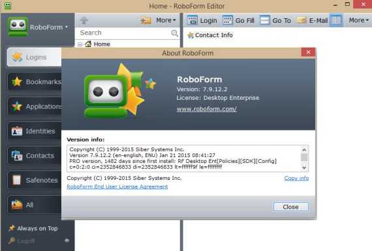Viewport: 372px width, 251px height.
Task: Click into the Search field
Action: pyautogui.click(x=125, y=33)
